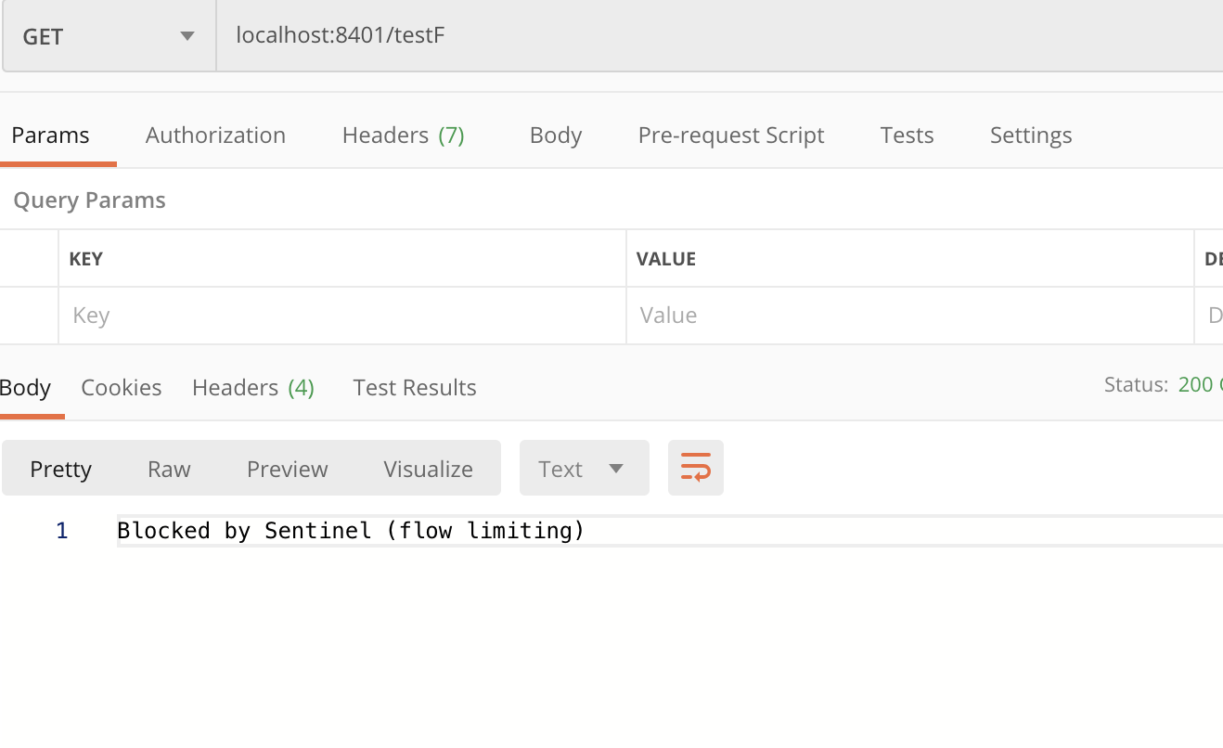
Task: Select the Params tab
Action: coord(51,135)
